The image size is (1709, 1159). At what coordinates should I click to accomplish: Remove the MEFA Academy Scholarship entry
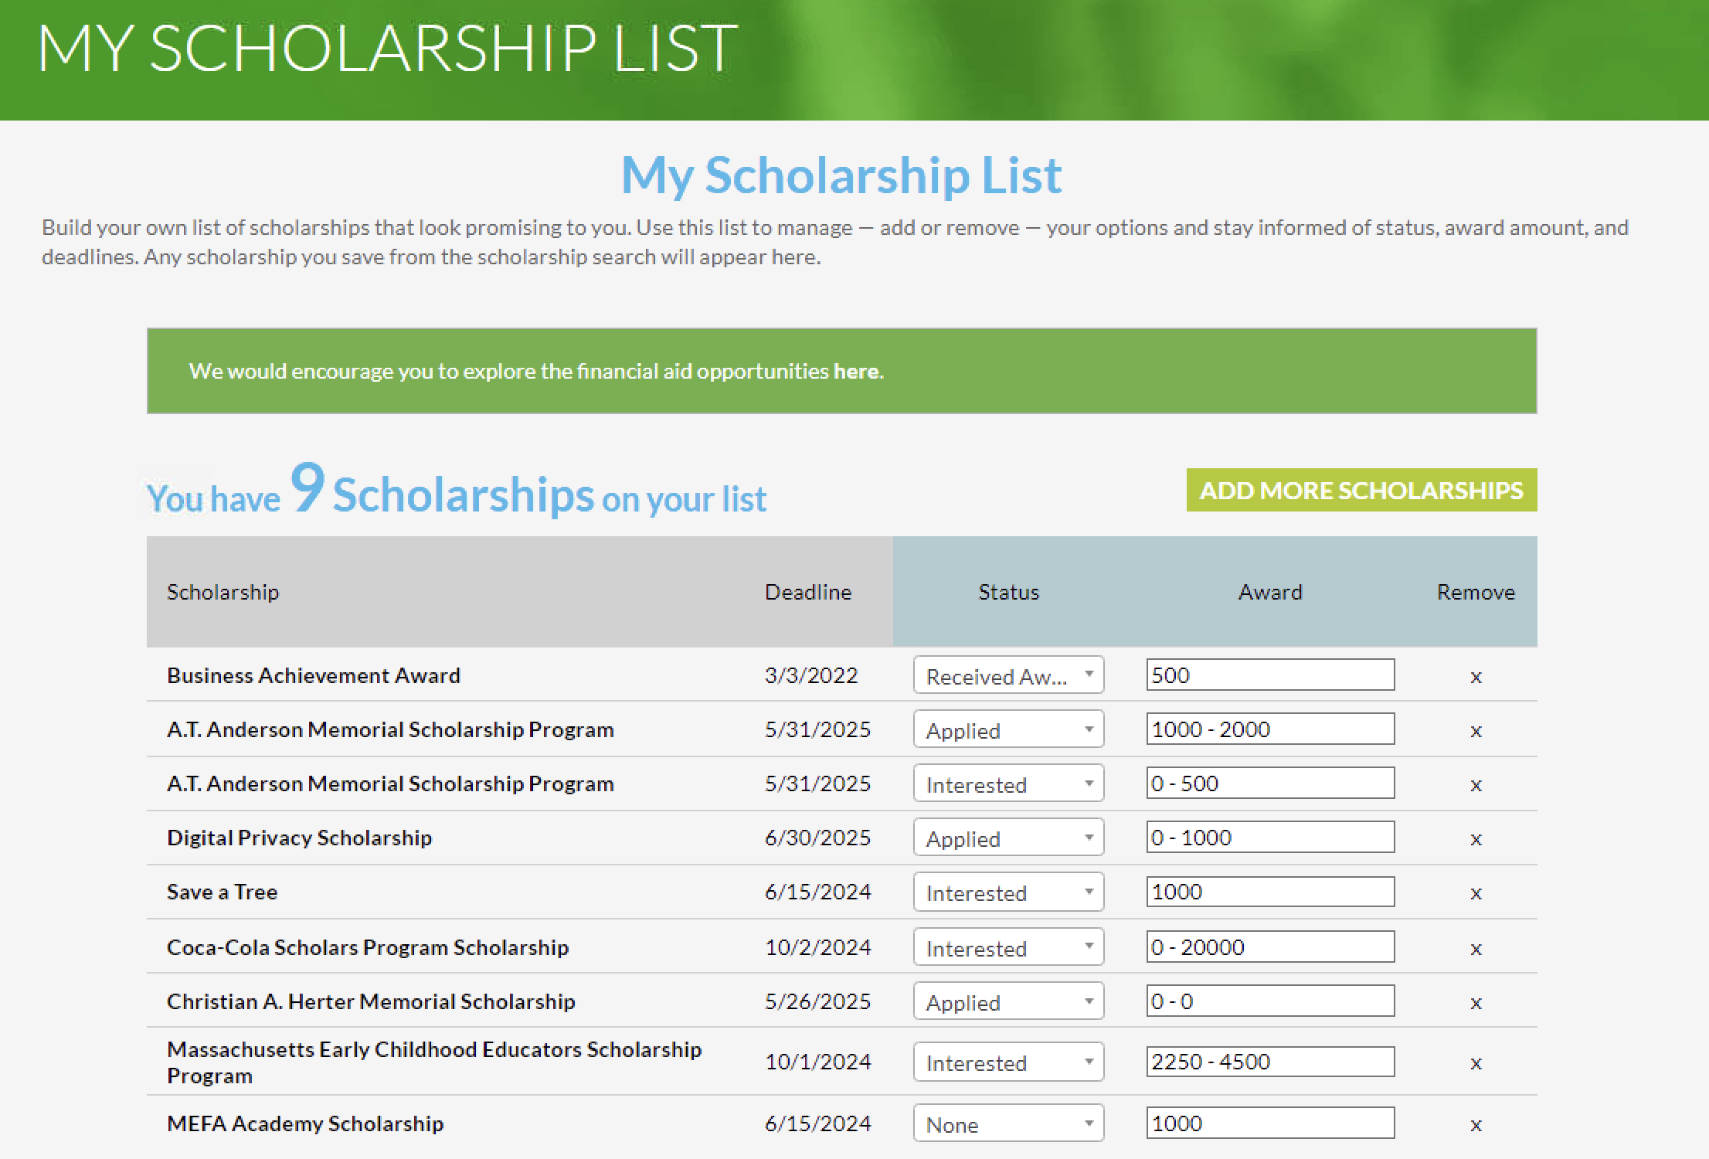1476,1123
